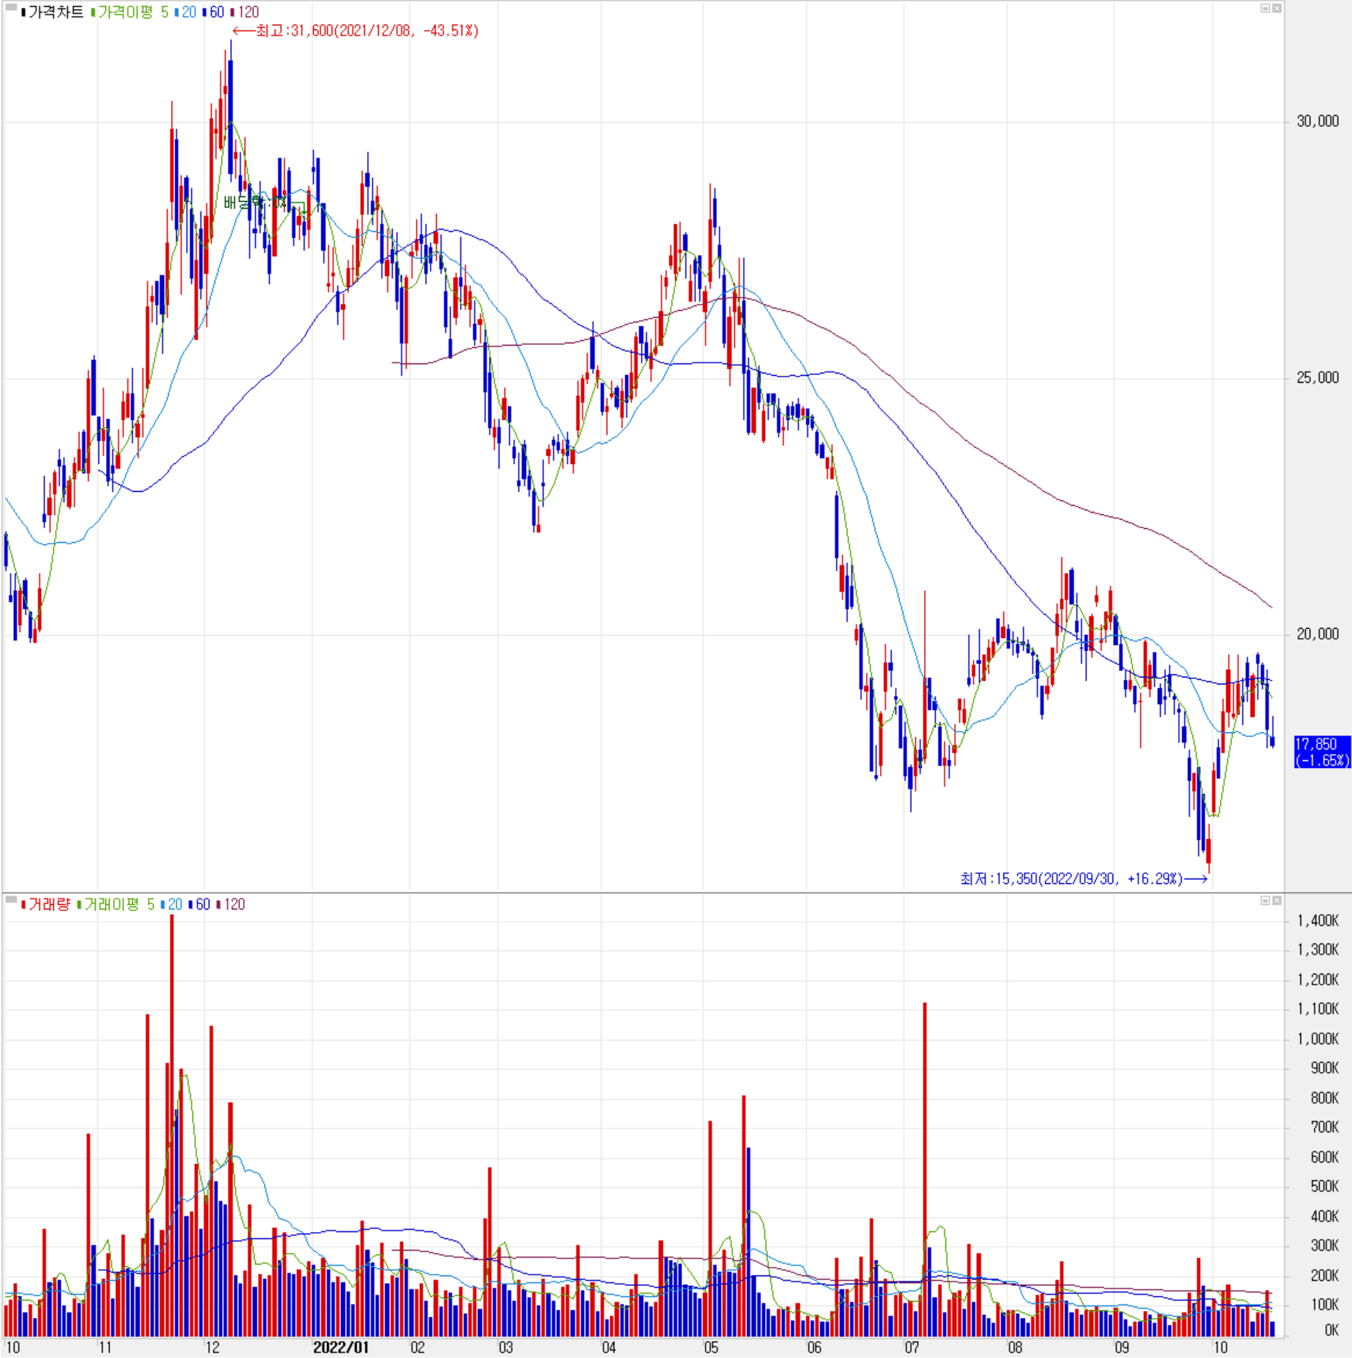The height and width of the screenshot is (1358, 1352).
Task: Select the 거래량 volume legend label
Action: click(x=46, y=905)
